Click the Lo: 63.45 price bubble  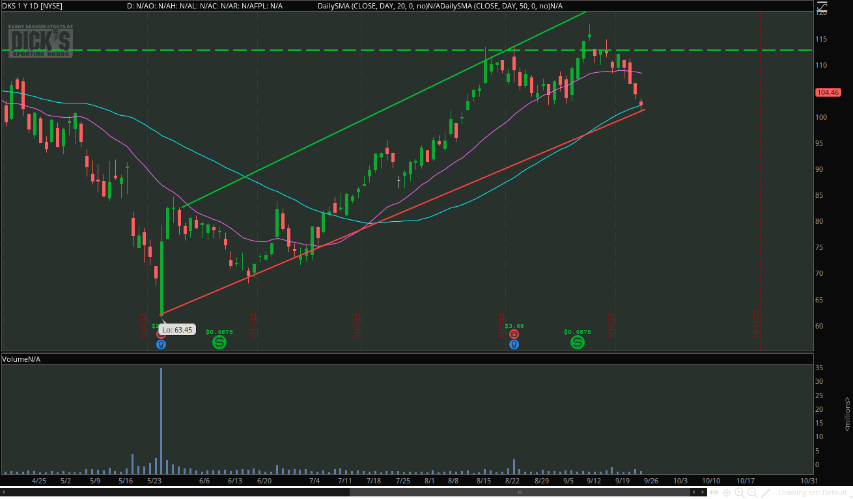[x=177, y=330]
